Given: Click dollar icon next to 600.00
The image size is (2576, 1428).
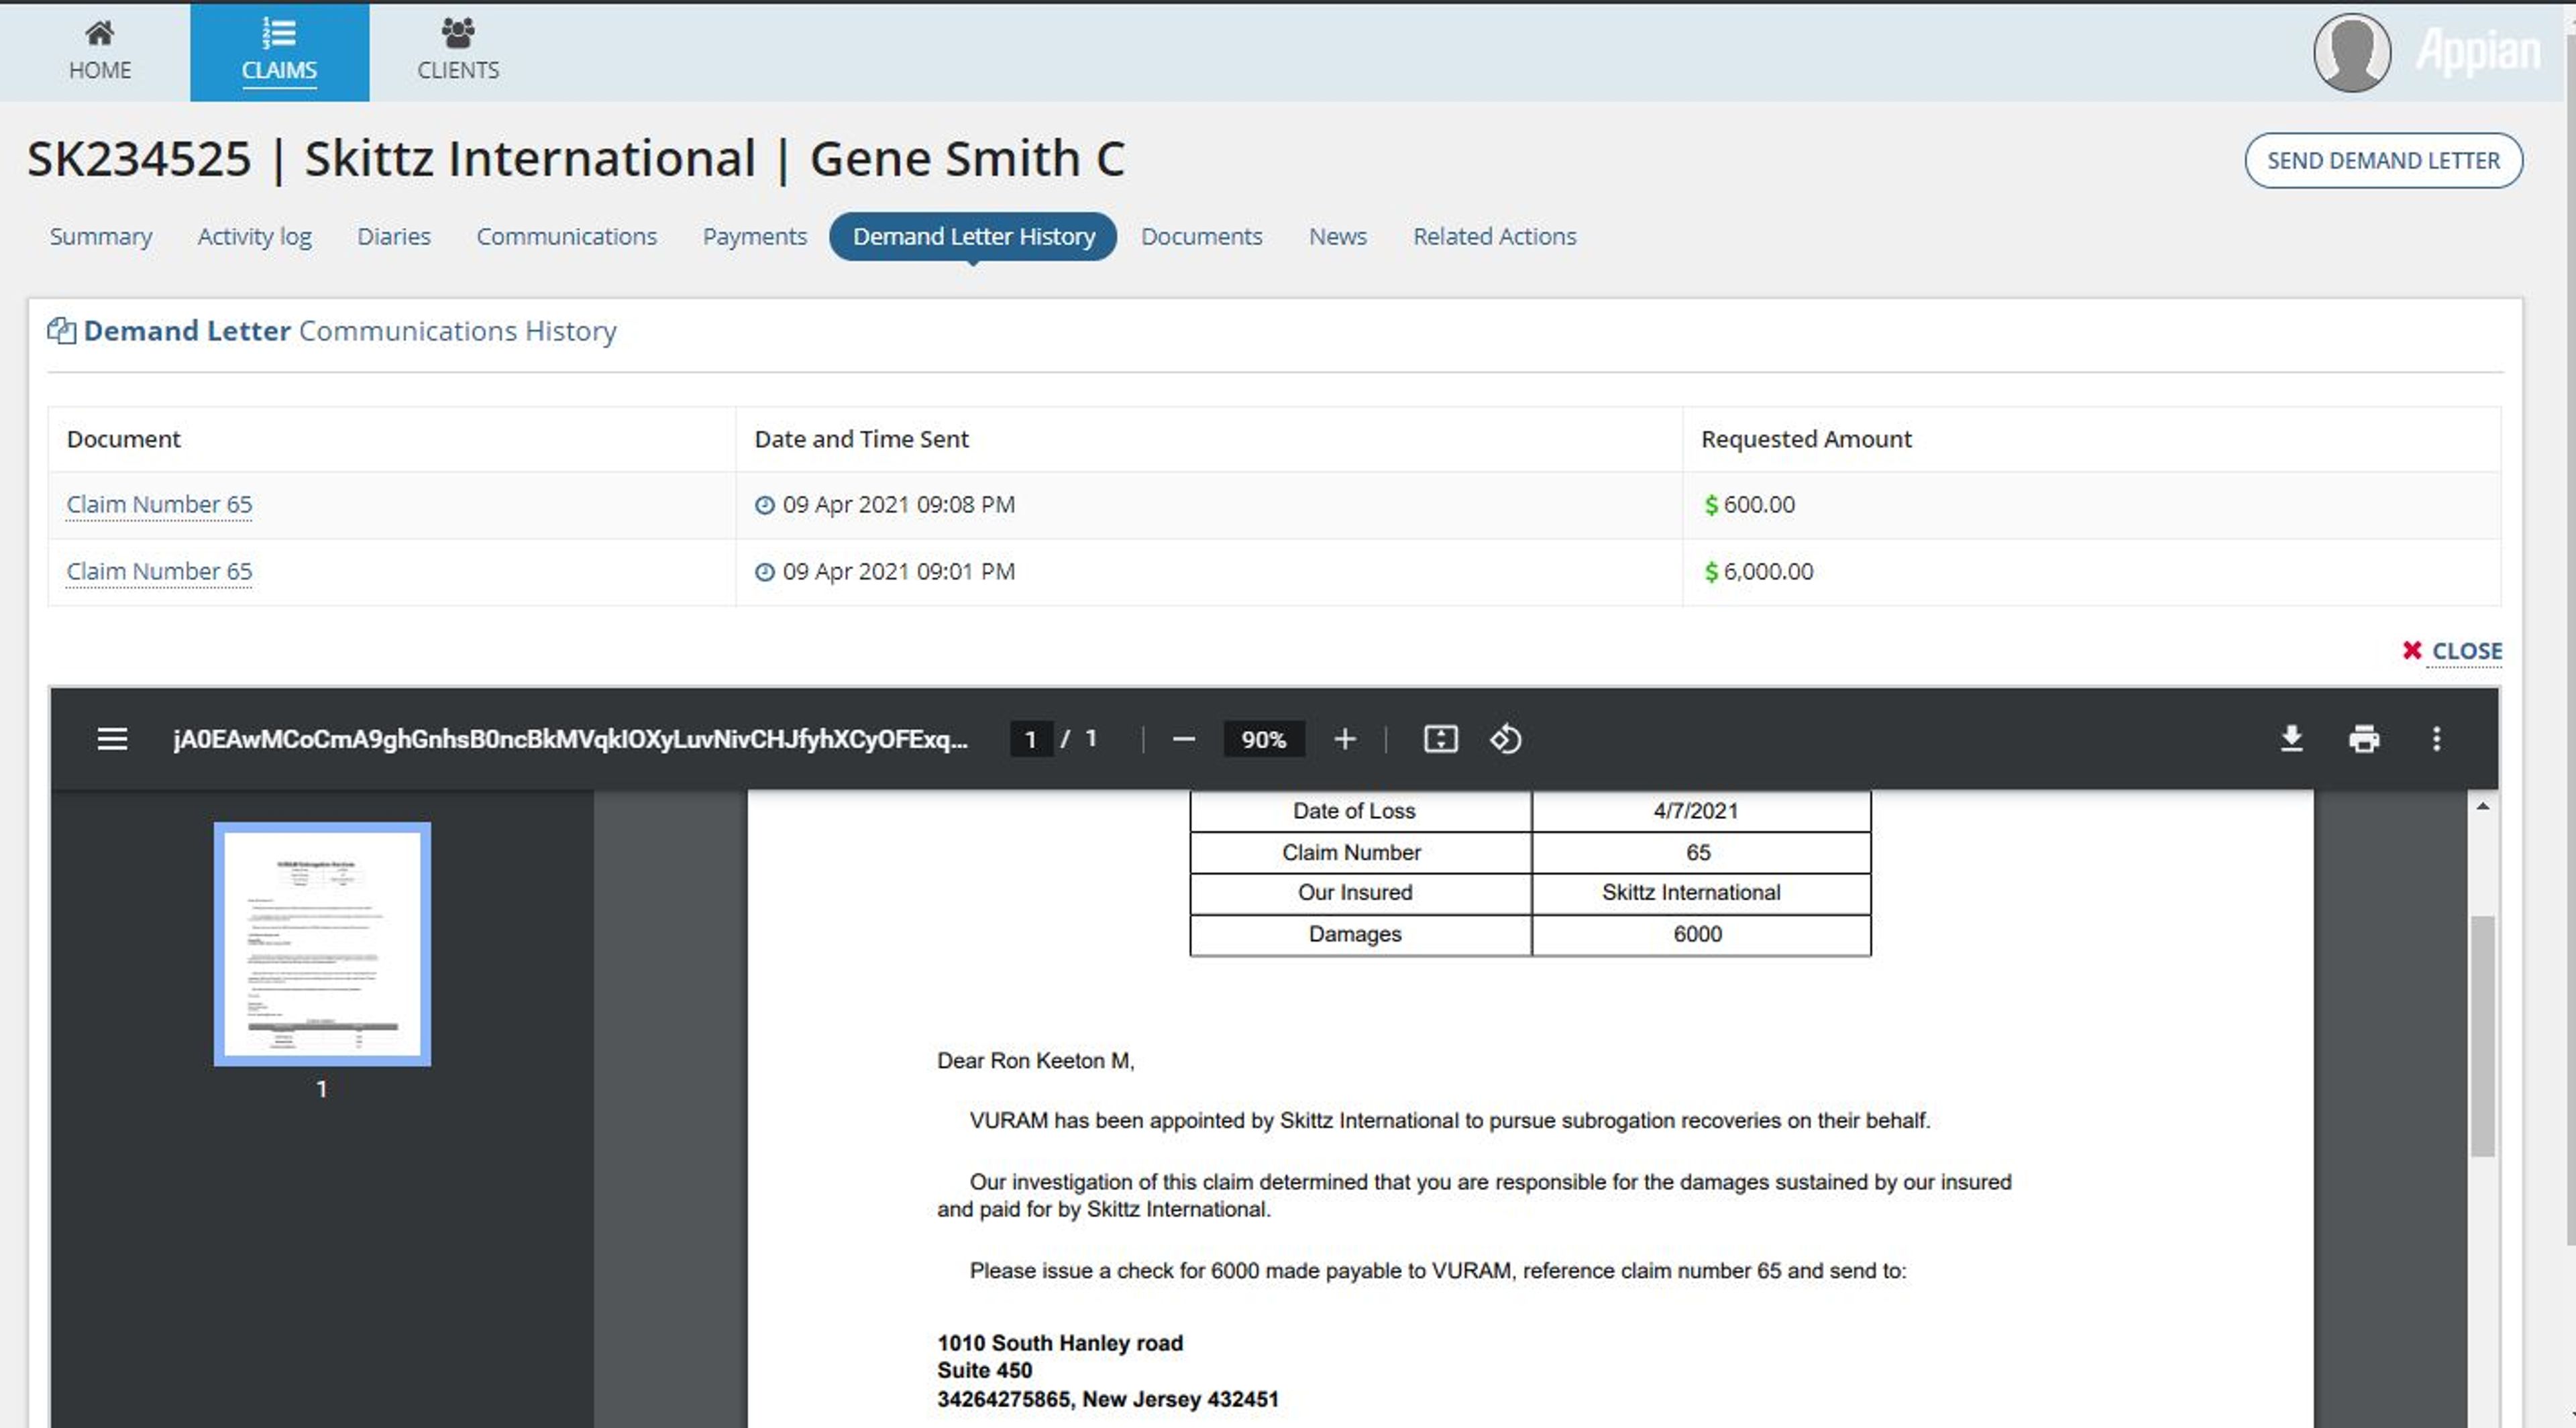Looking at the screenshot, I should pos(1711,505).
